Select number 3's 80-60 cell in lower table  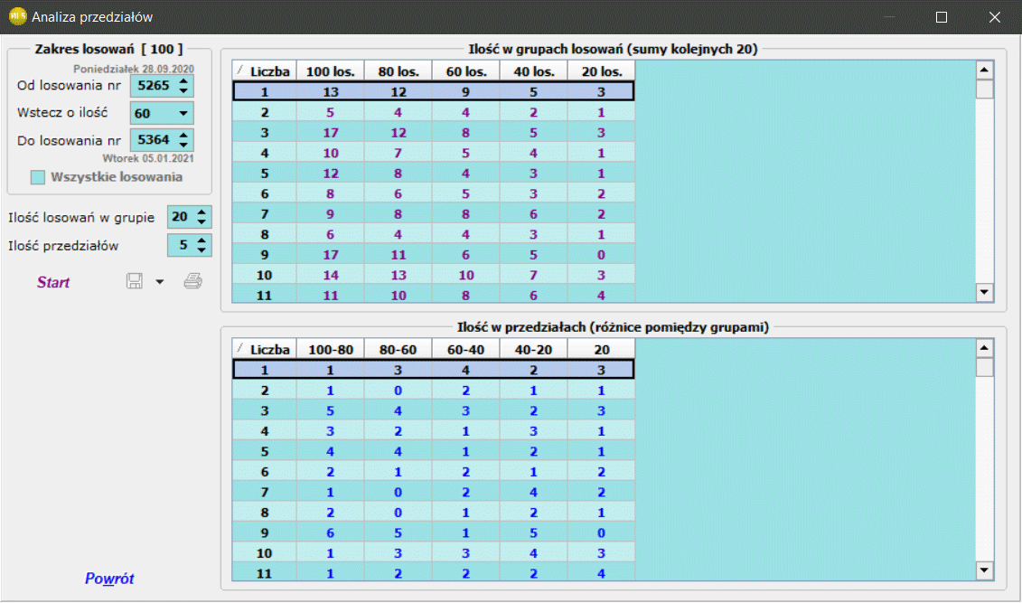398,410
